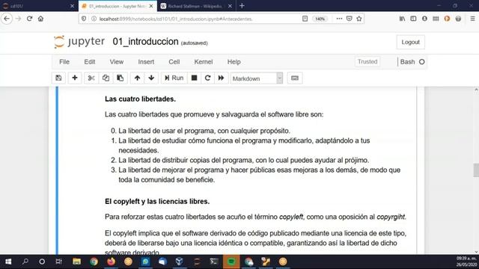Open File Explorer from the taskbar

click(76, 262)
